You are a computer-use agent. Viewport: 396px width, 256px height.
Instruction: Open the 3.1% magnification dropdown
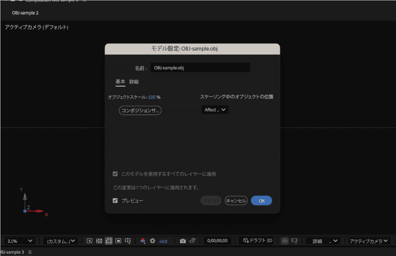[x=19, y=241]
